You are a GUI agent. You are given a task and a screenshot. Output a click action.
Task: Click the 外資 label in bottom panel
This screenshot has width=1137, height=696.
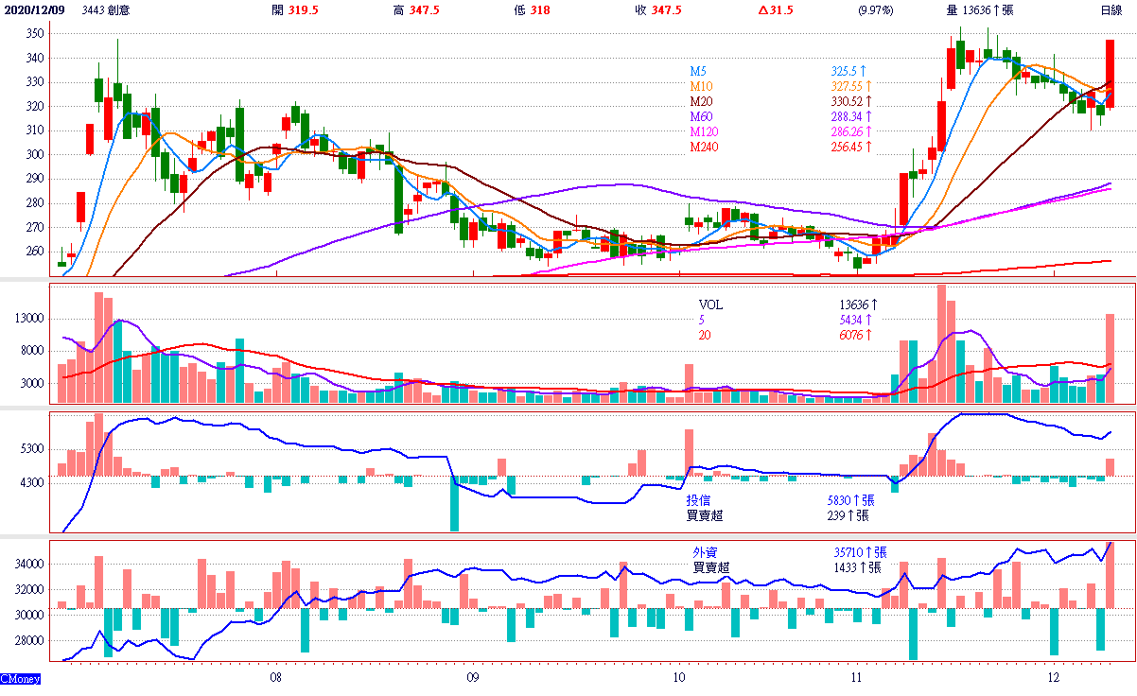(x=707, y=552)
